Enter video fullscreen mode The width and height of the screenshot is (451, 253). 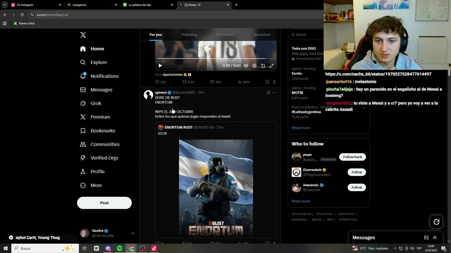271,66
